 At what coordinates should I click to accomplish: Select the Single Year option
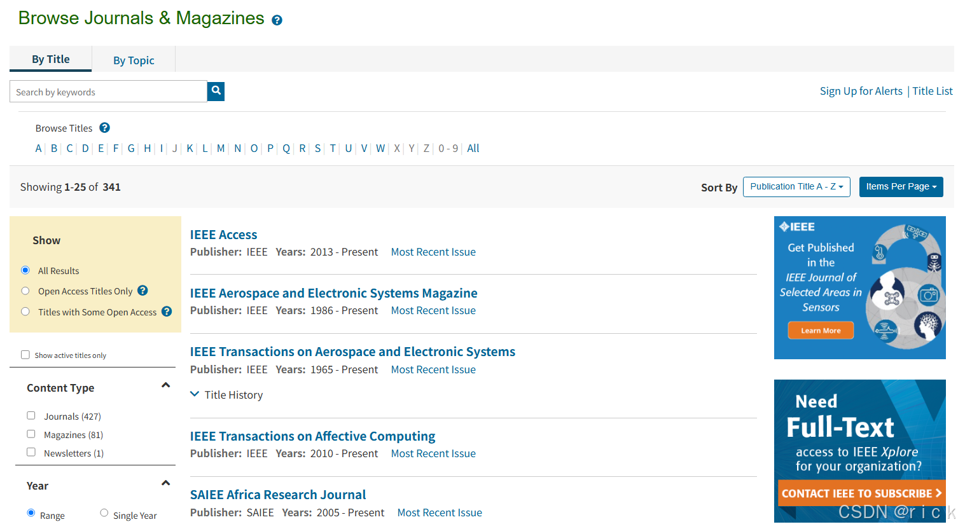tap(104, 512)
